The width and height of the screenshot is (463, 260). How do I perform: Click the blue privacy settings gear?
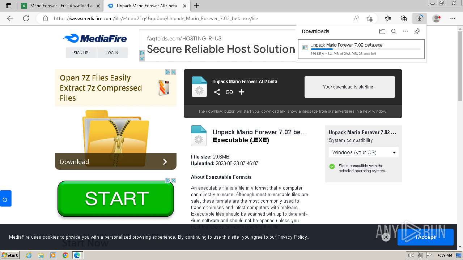[5, 199]
